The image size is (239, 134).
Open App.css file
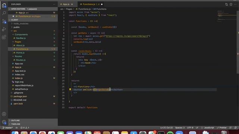coord(19,64)
